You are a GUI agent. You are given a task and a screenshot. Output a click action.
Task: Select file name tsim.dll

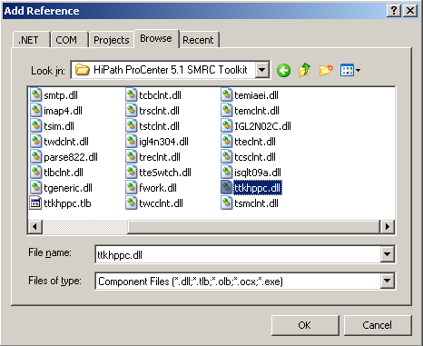59,126
